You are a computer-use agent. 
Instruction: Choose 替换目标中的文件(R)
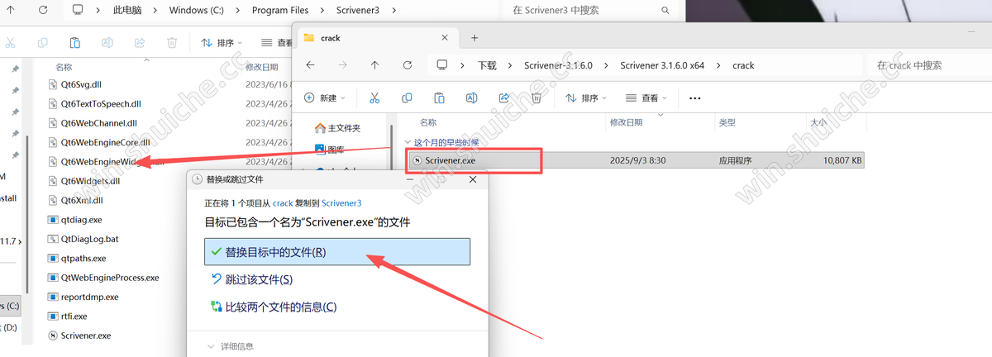[x=337, y=251]
